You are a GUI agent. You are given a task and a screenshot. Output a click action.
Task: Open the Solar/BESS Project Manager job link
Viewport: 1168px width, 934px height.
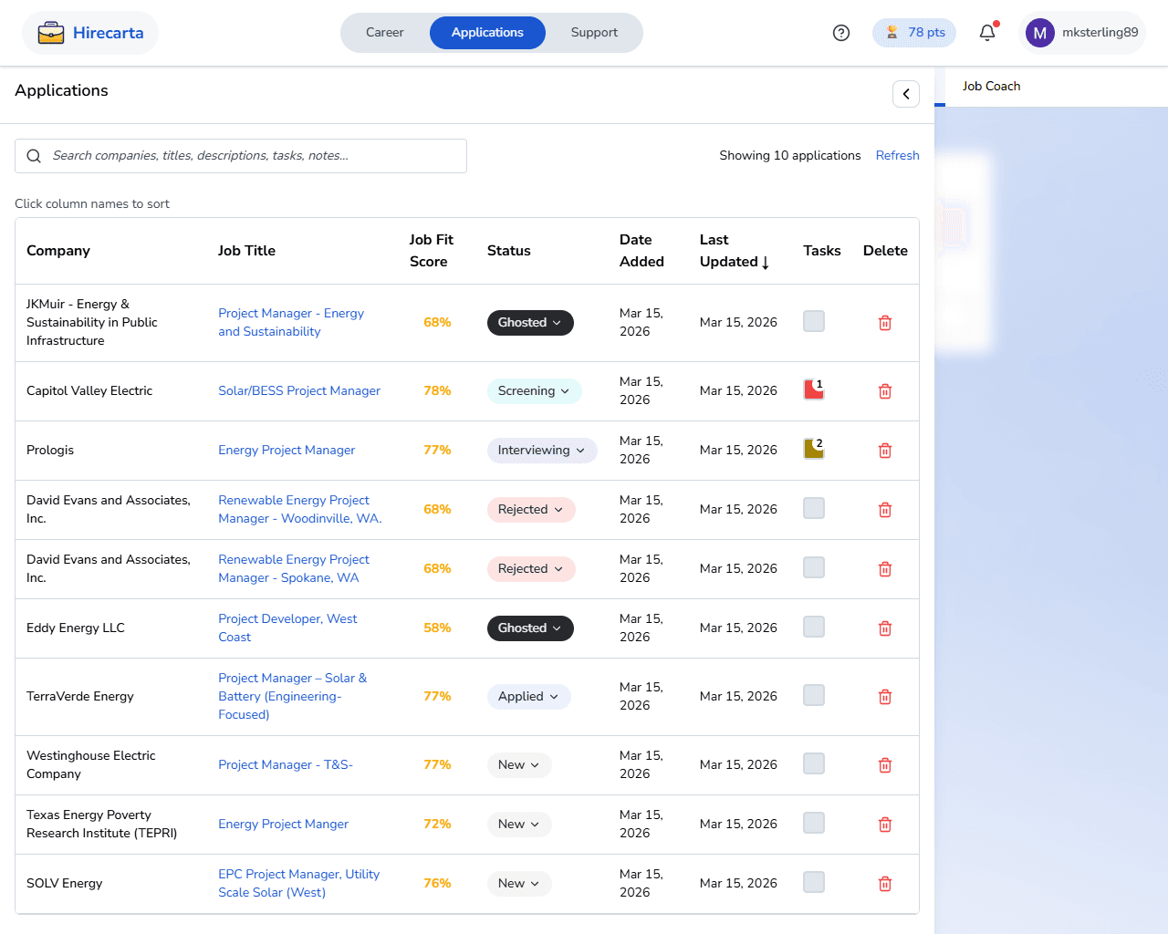pyautogui.click(x=298, y=391)
